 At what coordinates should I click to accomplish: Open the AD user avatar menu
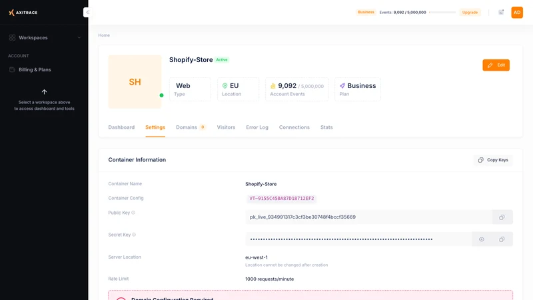pos(517,12)
